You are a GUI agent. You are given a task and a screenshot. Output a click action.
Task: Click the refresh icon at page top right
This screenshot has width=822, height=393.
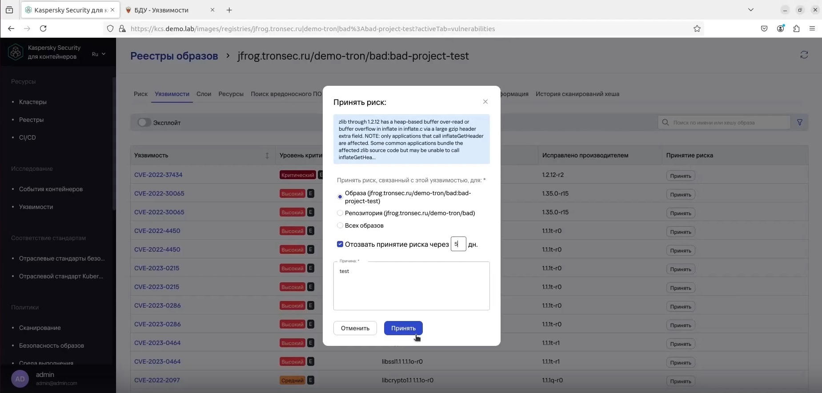point(804,55)
